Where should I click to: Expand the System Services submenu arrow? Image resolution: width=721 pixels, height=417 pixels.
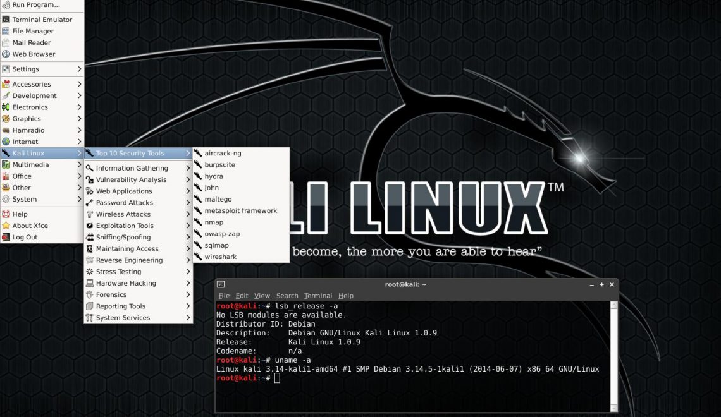point(188,317)
